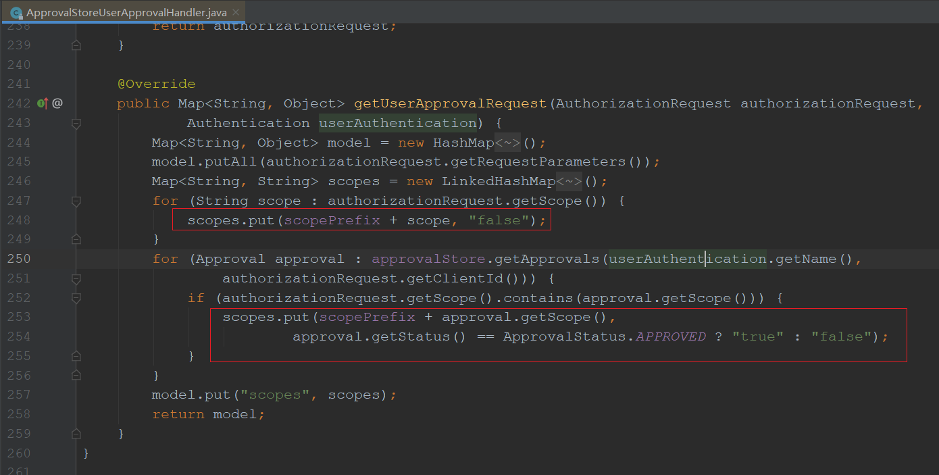Collapse the for-loop fold arrow at line 251

(76, 278)
